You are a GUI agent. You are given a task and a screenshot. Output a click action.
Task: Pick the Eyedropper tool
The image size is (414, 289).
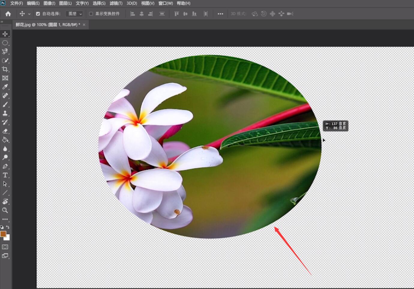[5, 87]
